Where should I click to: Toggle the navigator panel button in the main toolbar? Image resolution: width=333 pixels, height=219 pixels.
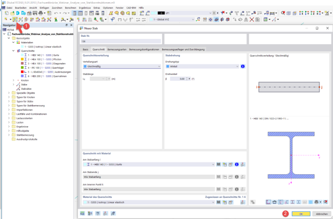click(x=74, y=13)
